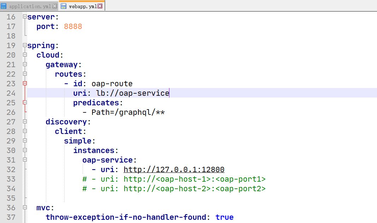The image size is (377, 223).
Task: Fold the gateway block on line 21
Action: click(x=25, y=64)
